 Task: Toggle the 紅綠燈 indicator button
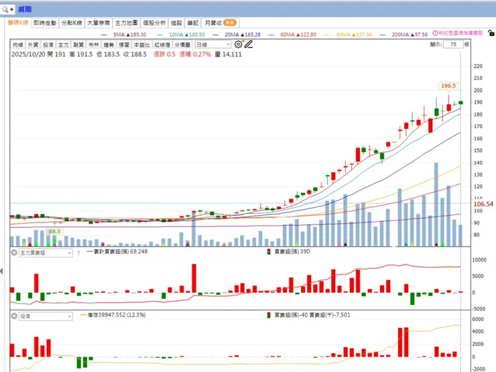163,45
